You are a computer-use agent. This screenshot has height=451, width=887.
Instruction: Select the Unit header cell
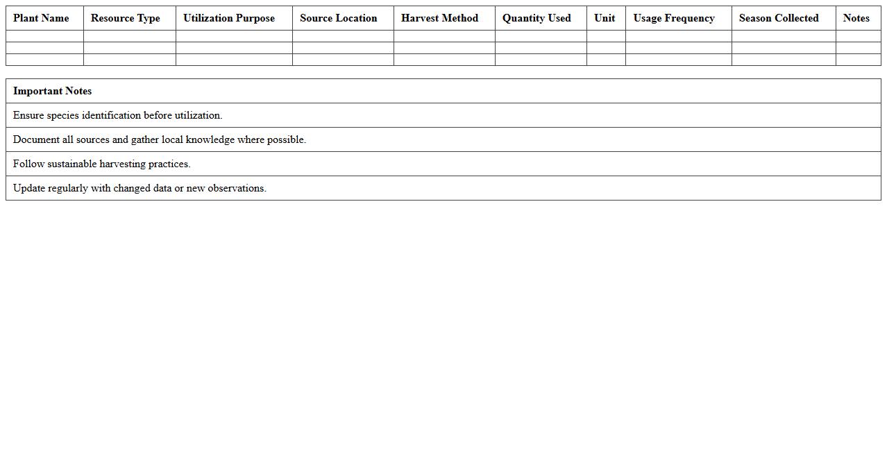[605, 18]
